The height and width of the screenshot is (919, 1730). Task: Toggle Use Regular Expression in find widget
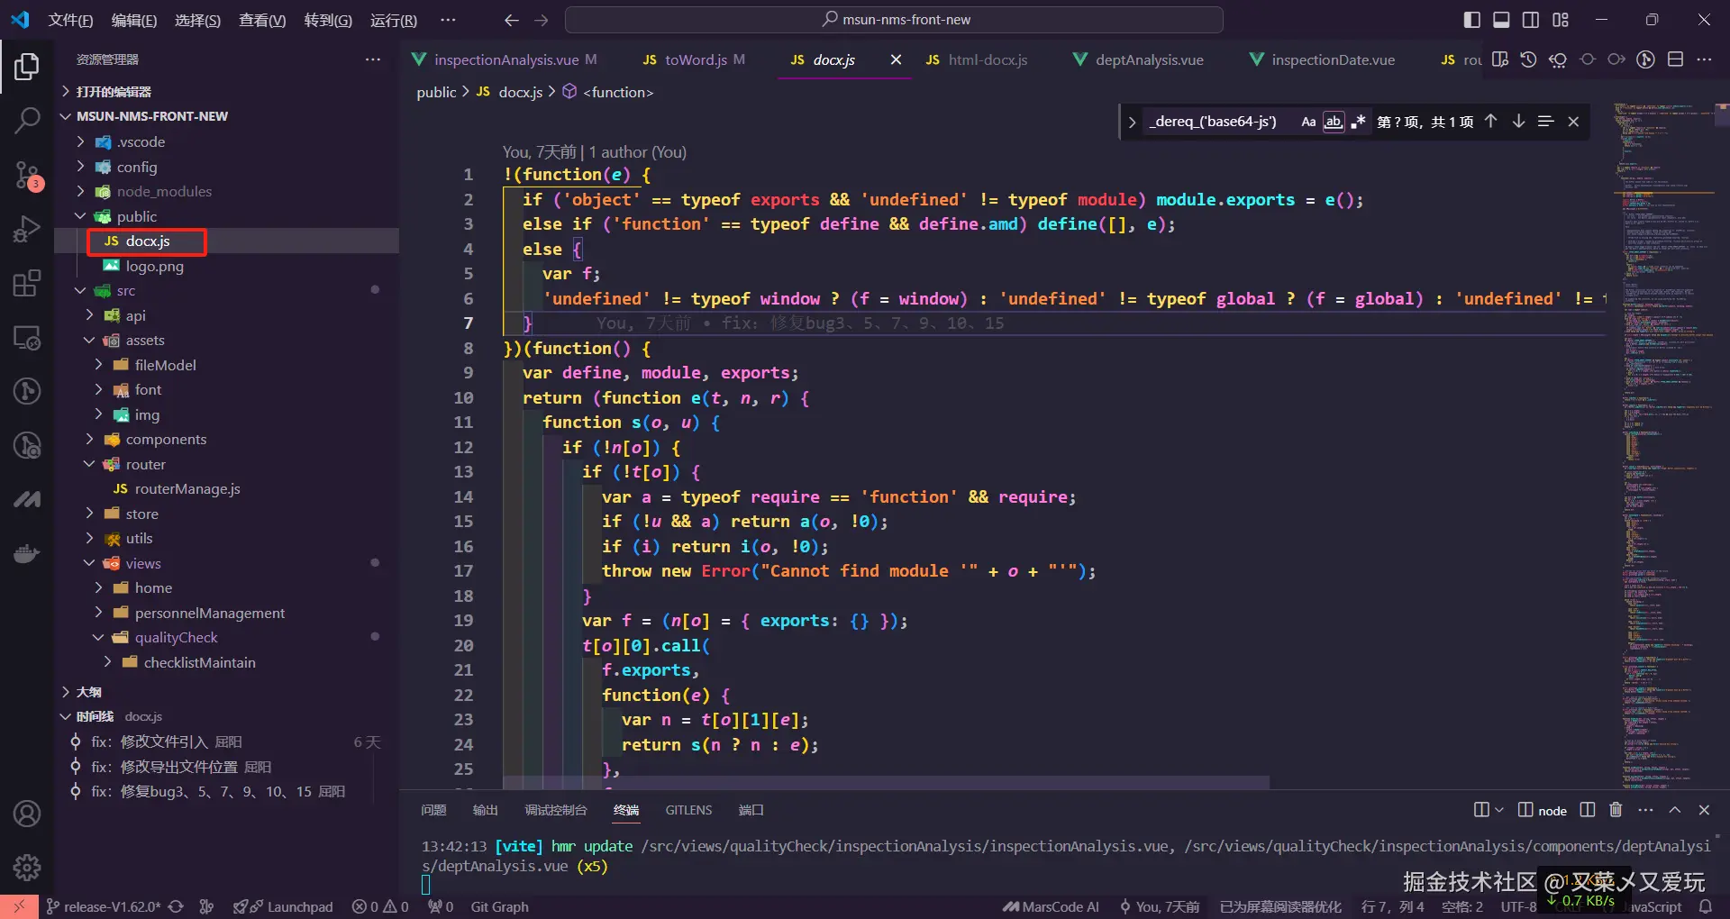pyautogui.click(x=1358, y=122)
